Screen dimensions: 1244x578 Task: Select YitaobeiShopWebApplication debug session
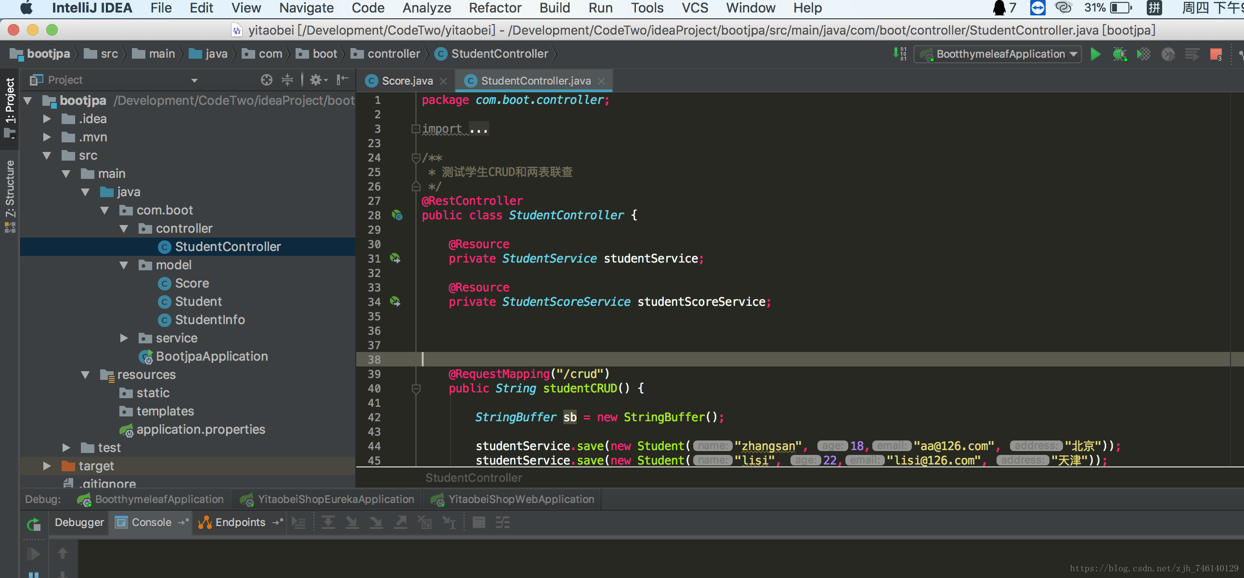pos(513,499)
